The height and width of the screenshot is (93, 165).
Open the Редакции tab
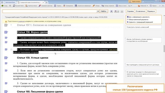pos(151,11)
